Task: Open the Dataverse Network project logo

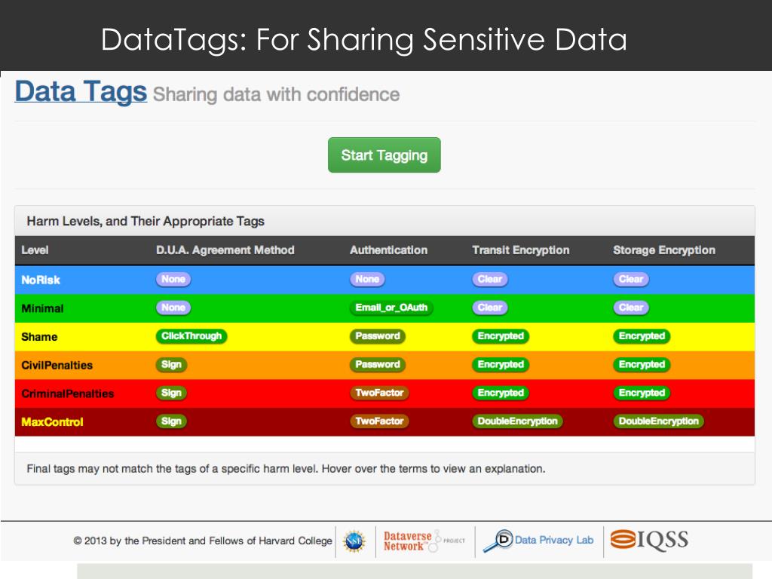Action: pos(424,541)
